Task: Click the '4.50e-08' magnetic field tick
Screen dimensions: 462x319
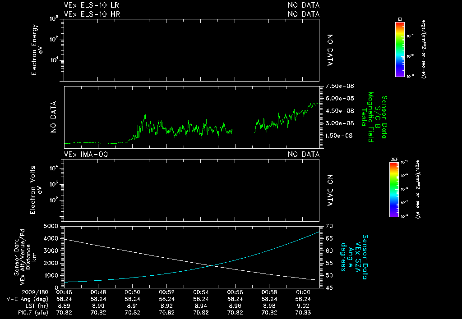Action: pyautogui.click(x=340, y=111)
